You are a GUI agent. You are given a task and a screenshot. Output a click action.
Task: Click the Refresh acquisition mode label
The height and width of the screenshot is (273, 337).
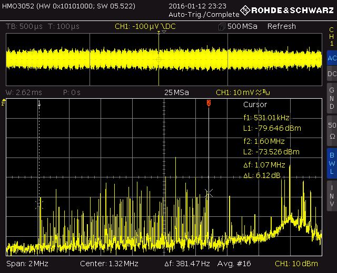coord(282,26)
